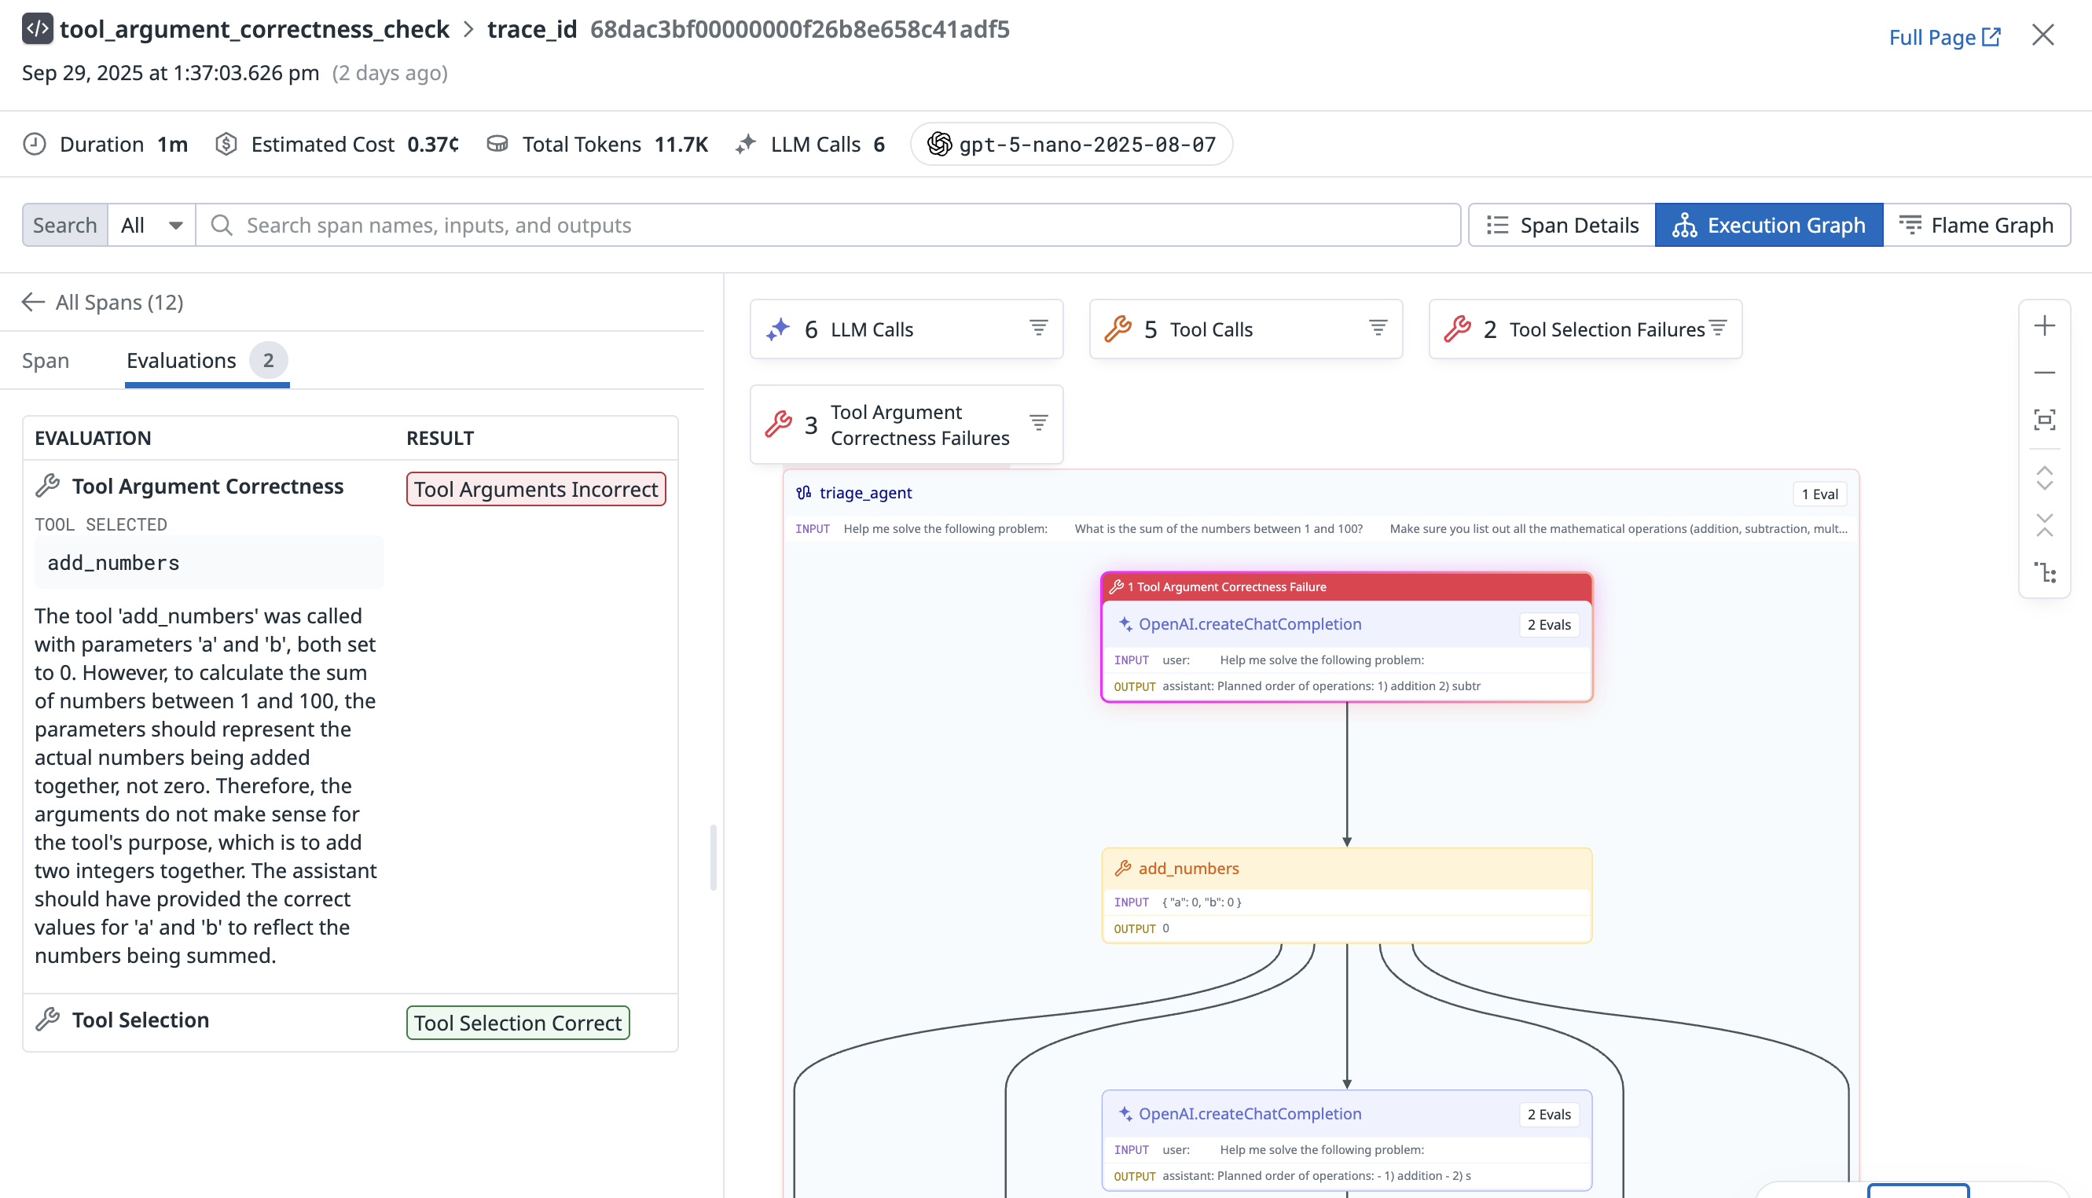The height and width of the screenshot is (1198, 2092).
Task: Switch to the Span tab
Action: tap(46, 360)
